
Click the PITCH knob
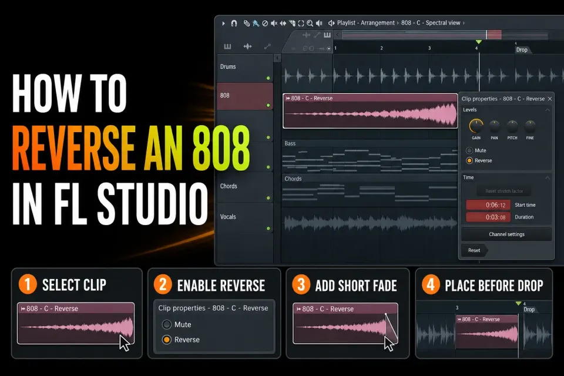coord(512,126)
